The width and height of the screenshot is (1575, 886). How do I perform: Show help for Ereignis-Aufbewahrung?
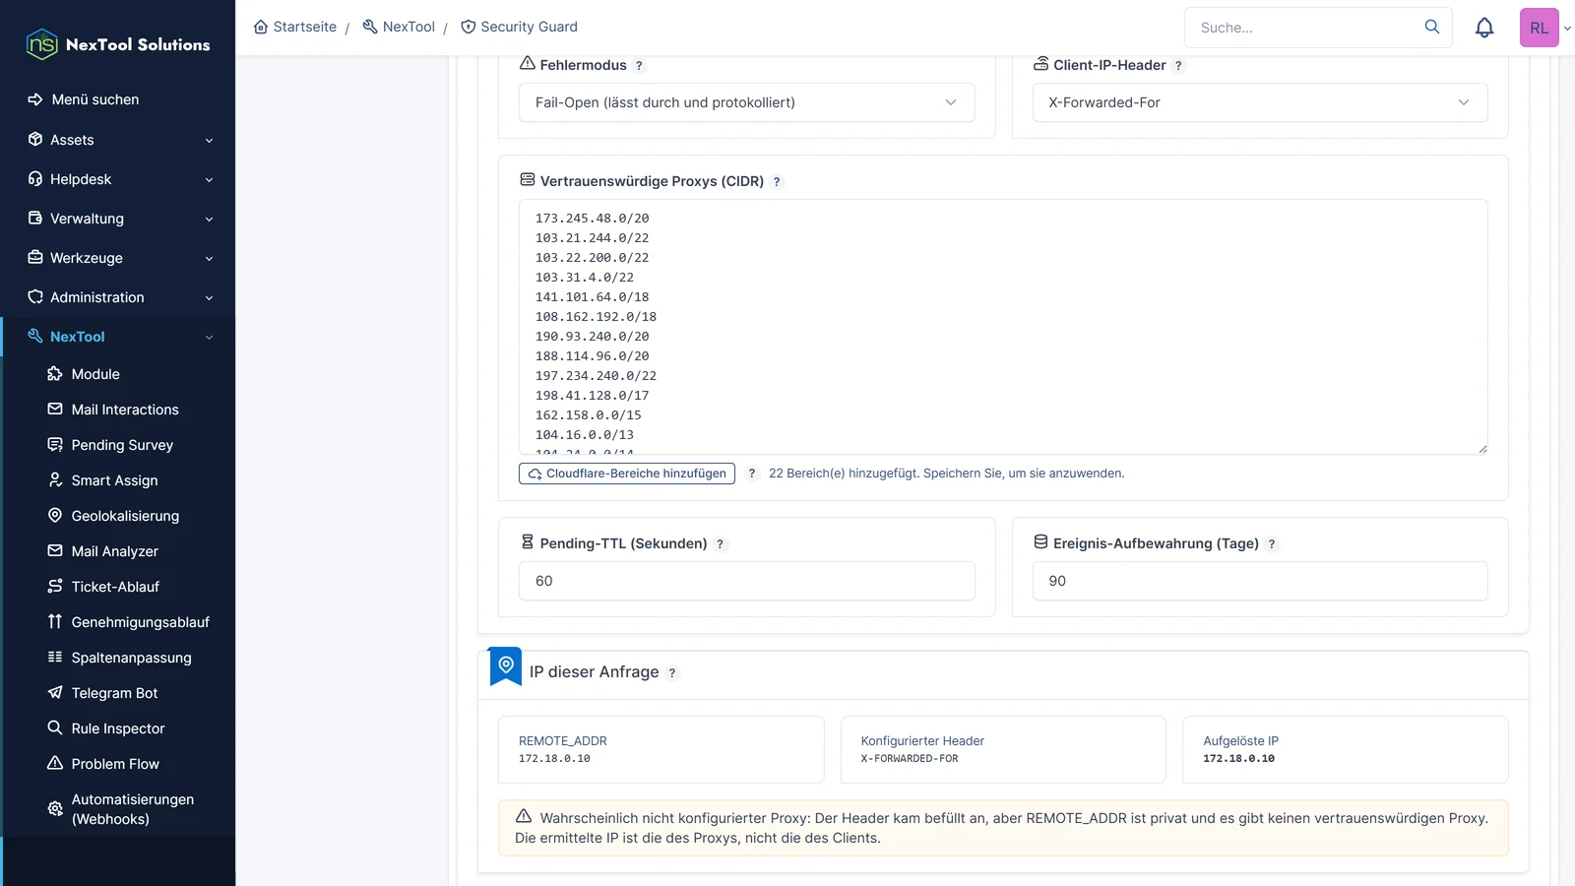1272,544
